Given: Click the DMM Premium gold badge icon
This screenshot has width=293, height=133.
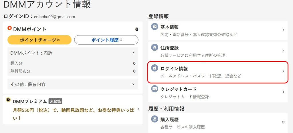Looking at the screenshot, I should [x=9, y=100].
